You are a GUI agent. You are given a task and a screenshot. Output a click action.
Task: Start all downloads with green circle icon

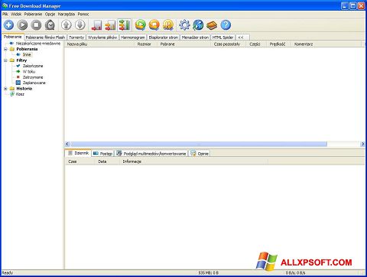coord(141,25)
